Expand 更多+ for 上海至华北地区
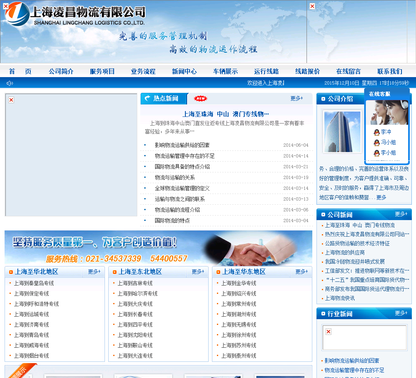This screenshot has height=378, width=416. 95,271
